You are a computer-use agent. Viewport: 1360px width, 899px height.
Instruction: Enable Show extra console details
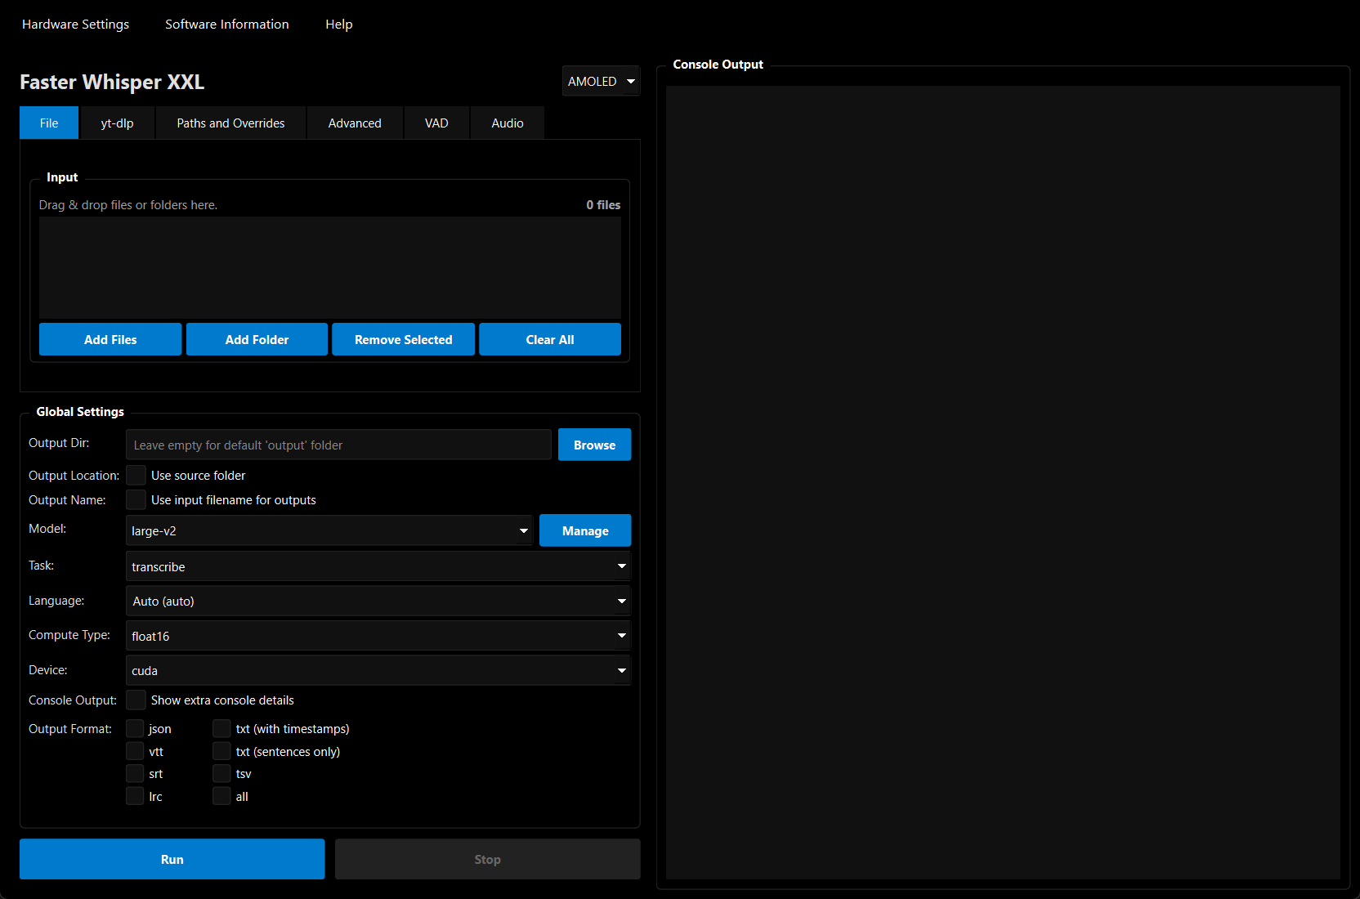pos(136,700)
